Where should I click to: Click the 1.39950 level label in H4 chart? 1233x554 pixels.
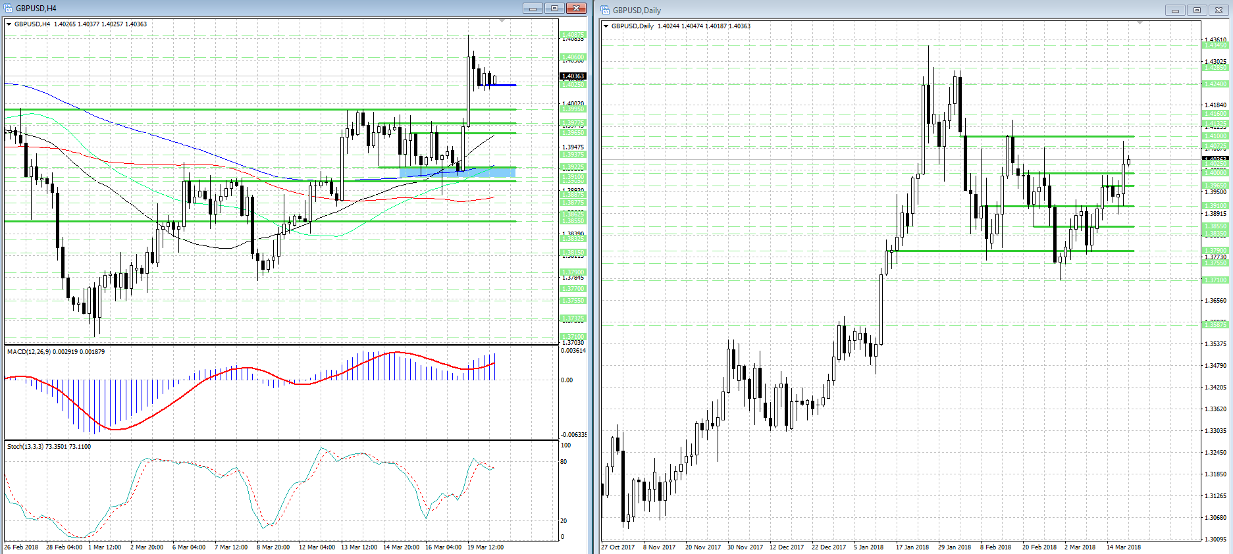coord(573,109)
